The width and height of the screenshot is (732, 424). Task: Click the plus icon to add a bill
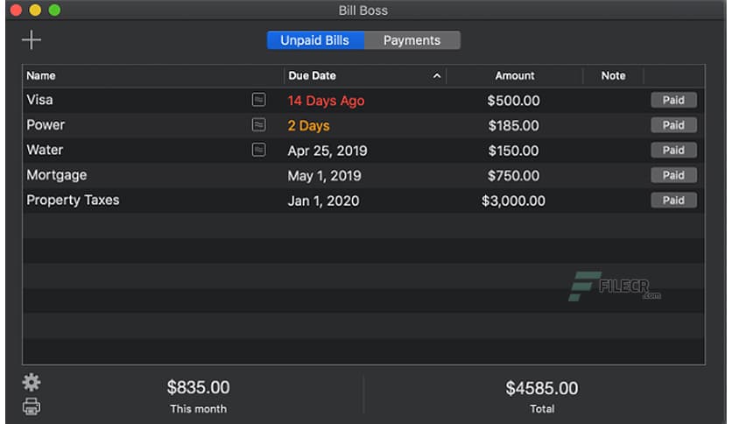click(32, 39)
